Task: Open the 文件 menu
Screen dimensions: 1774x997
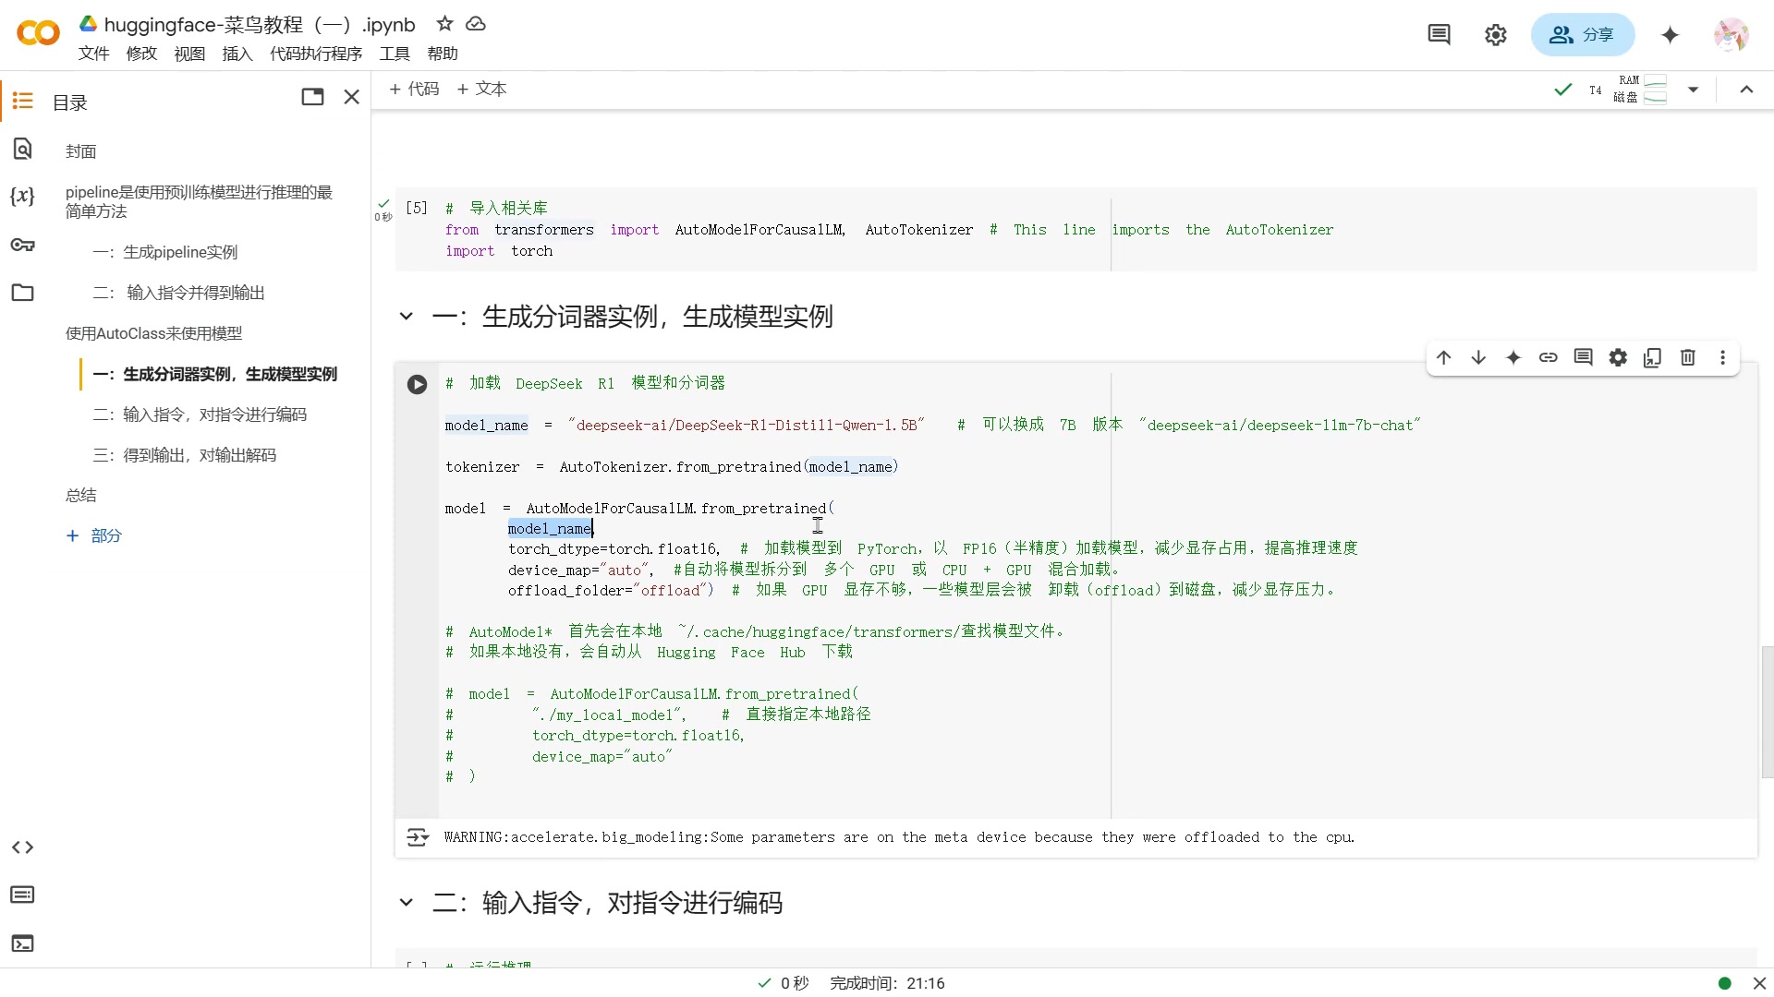Action: tap(93, 54)
